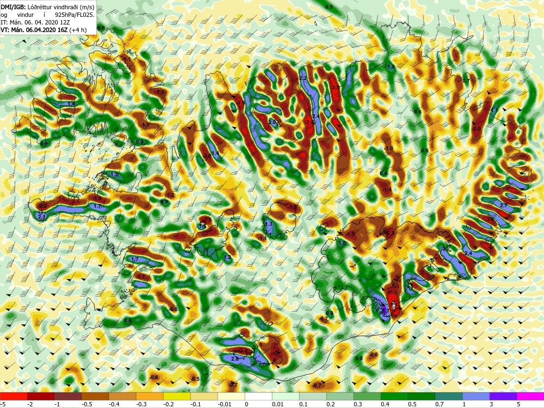Click the palest green 0.01 to 0.1 legend swatch
Viewport: 544px width, 408px height.
coord(286,396)
